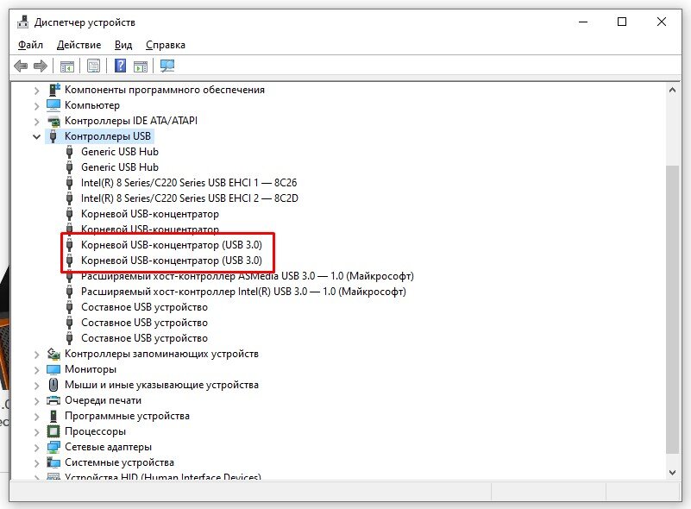Click the Компьютер monitor icon

53,105
